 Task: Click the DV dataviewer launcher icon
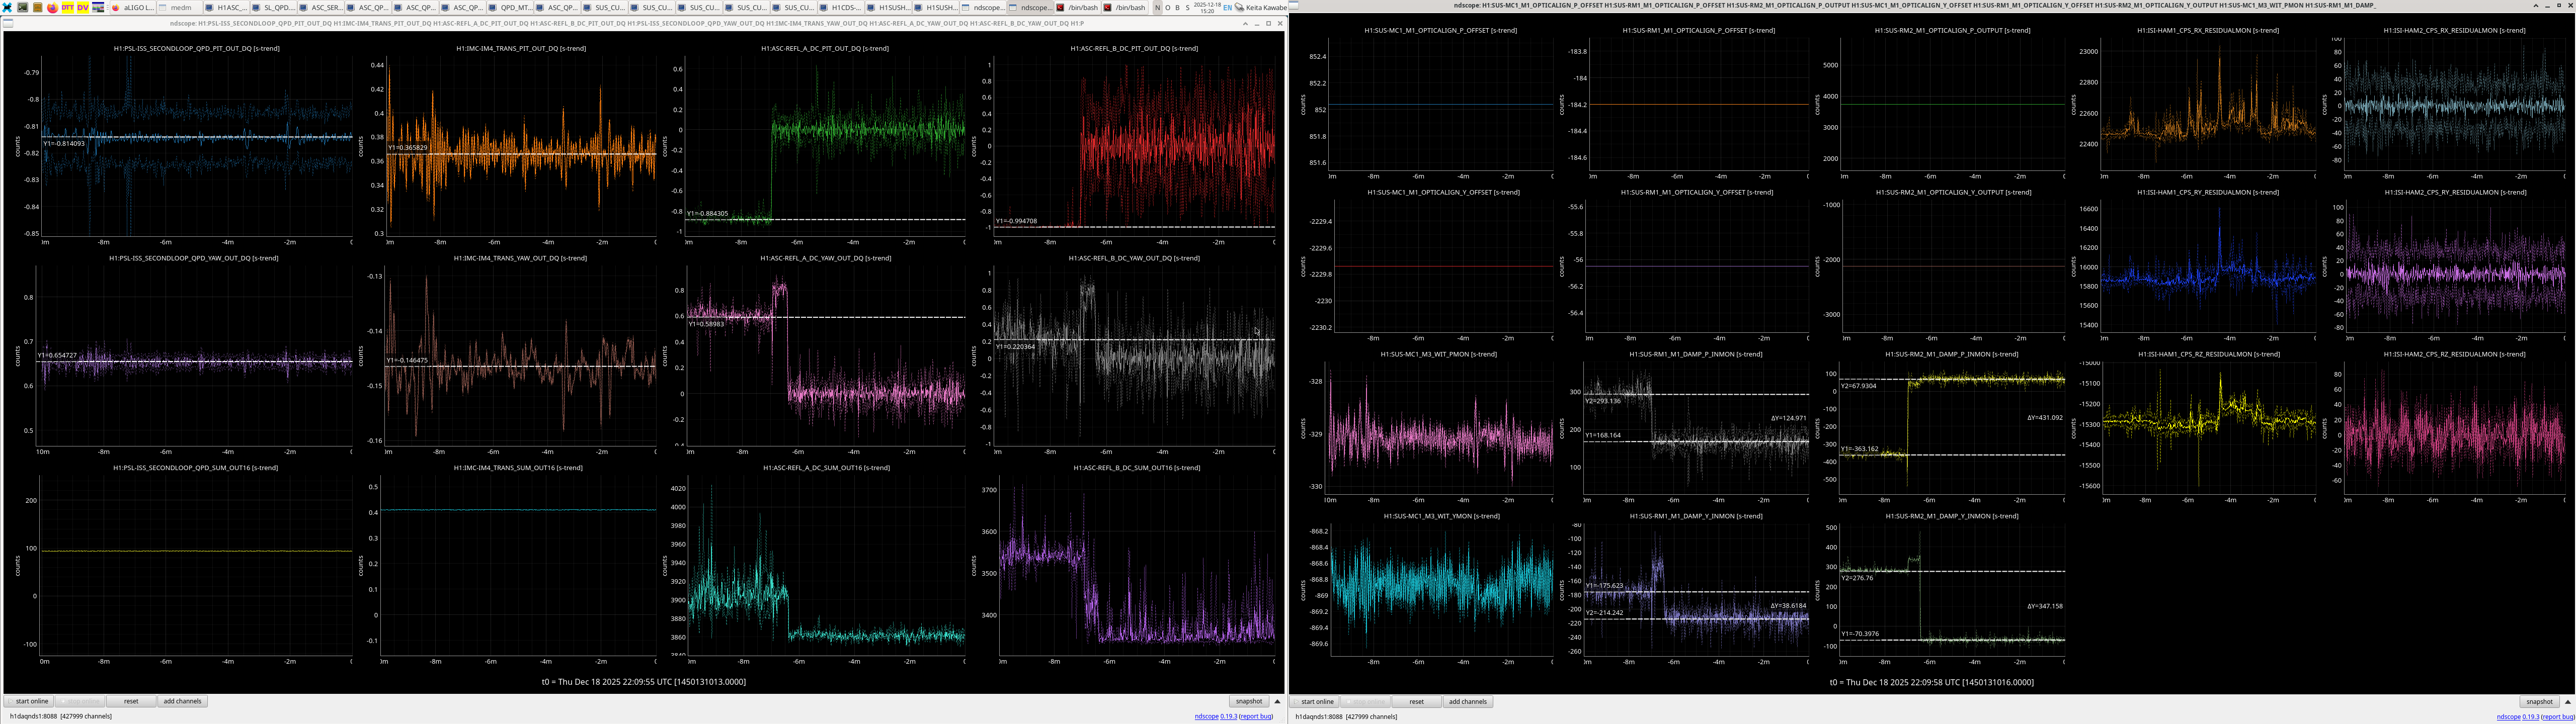83,7
